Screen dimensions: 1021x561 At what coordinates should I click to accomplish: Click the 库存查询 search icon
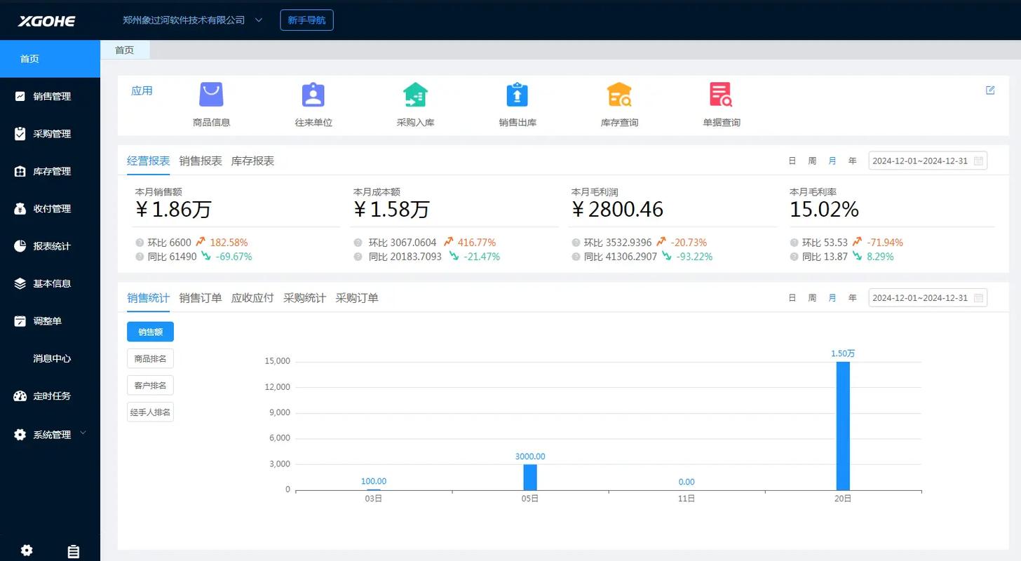click(619, 95)
